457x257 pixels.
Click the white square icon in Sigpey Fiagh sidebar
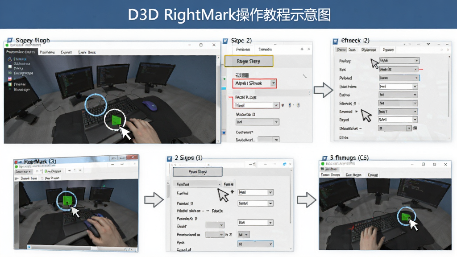pos(10,66)
